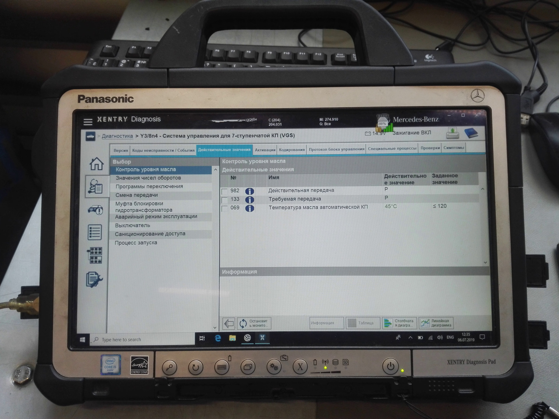Open the diagnosis stethoscope sidebar icon
The height and width of the screenshot is (419, 559).
(x=96, y=187)
